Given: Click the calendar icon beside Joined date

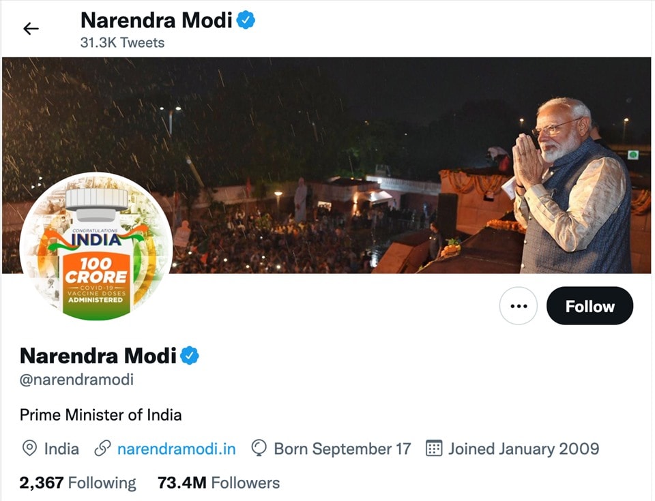Looking at the screenshot, I should click(x=434, y=449).
